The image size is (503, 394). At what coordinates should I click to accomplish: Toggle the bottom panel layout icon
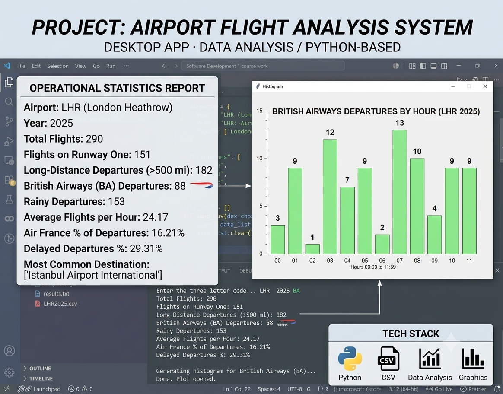(x=433, y=66)
